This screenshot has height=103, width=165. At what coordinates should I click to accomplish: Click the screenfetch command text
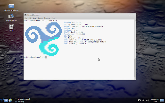51,21
